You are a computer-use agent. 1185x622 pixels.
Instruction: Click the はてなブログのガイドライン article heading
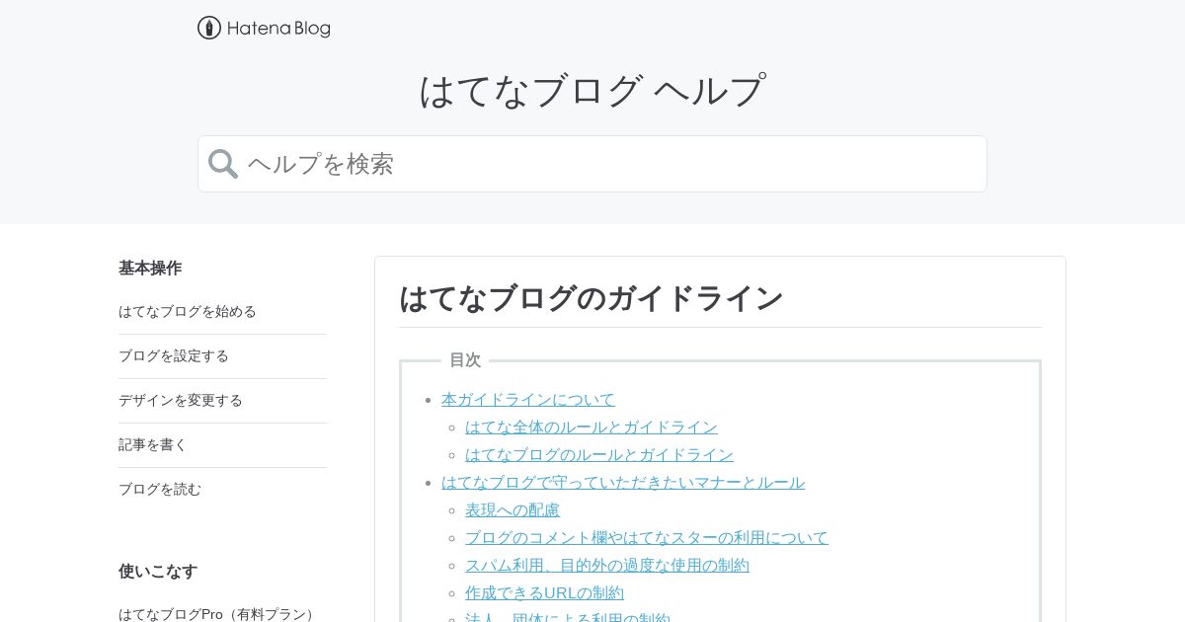click(x=592, y=298)
